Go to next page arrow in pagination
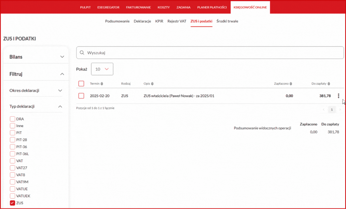The width and height of the screenshot is (346, 209). (340, 110)
